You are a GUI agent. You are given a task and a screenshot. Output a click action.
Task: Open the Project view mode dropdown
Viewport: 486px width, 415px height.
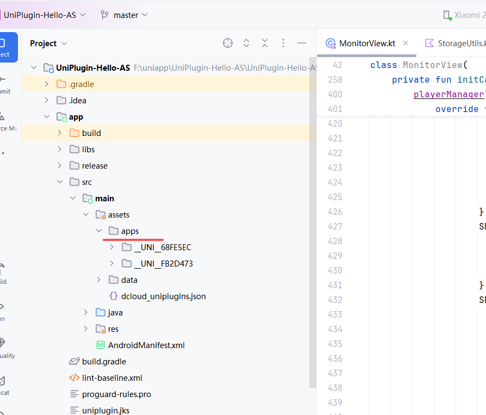(49, 43)
